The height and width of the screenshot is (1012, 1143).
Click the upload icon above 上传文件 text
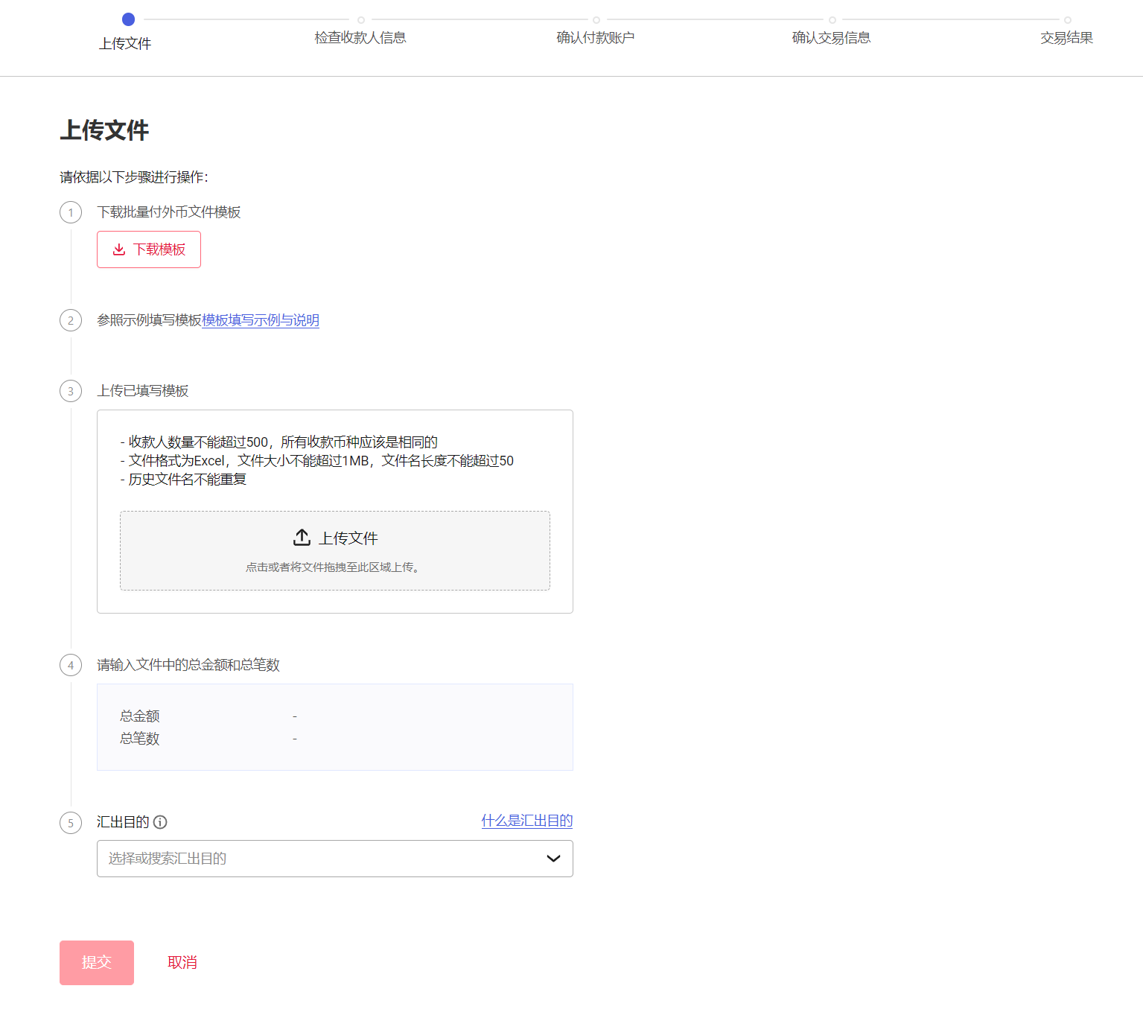pyautogui.click(x=302, y=537)
